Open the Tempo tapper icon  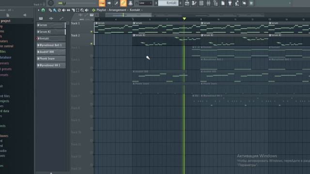tap(237, 3)
